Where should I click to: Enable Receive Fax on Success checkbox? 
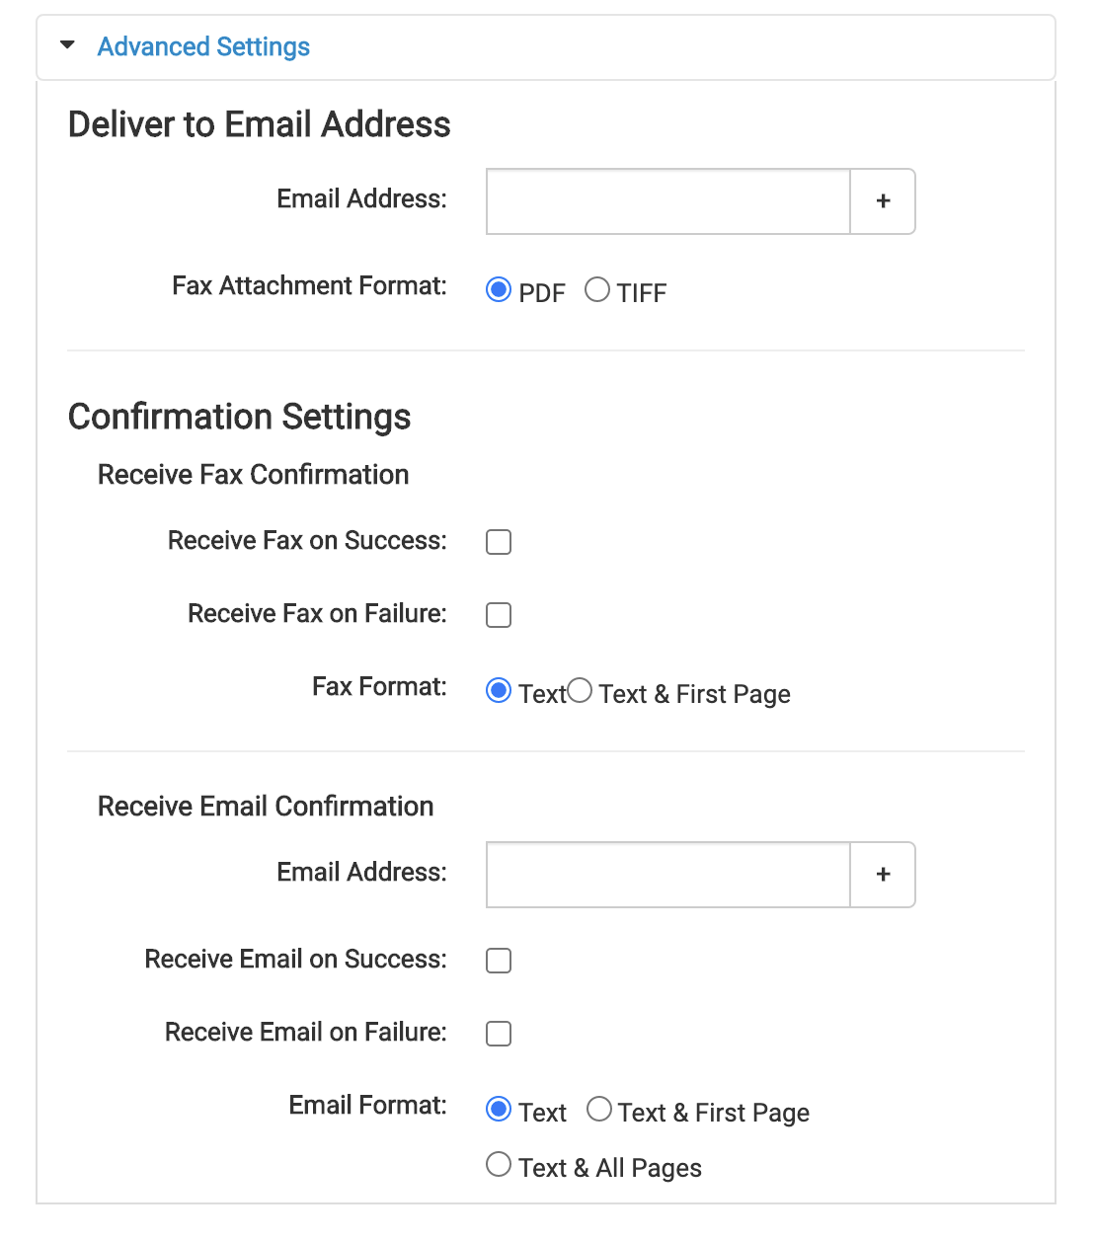click(499, 542)
